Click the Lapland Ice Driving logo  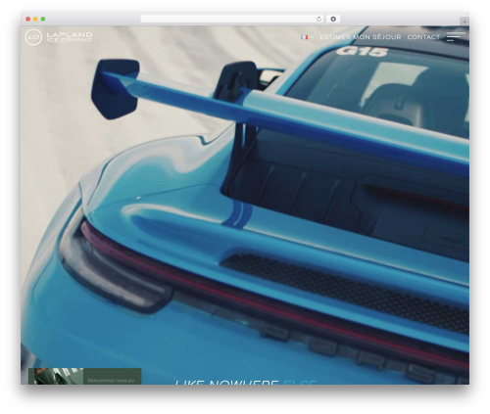point(59,37)
